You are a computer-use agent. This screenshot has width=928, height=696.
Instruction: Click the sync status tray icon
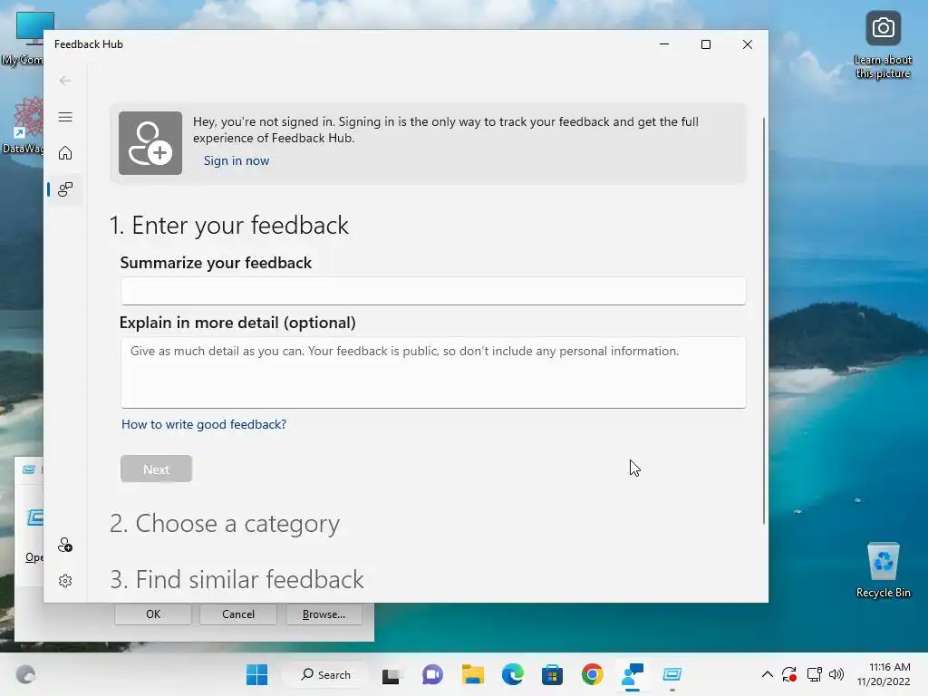tap(789, 674)
